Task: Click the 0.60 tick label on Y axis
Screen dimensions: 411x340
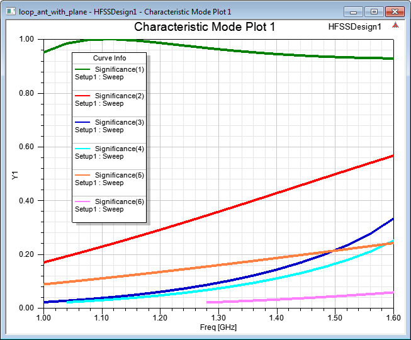Action: [x=26, y=147]
